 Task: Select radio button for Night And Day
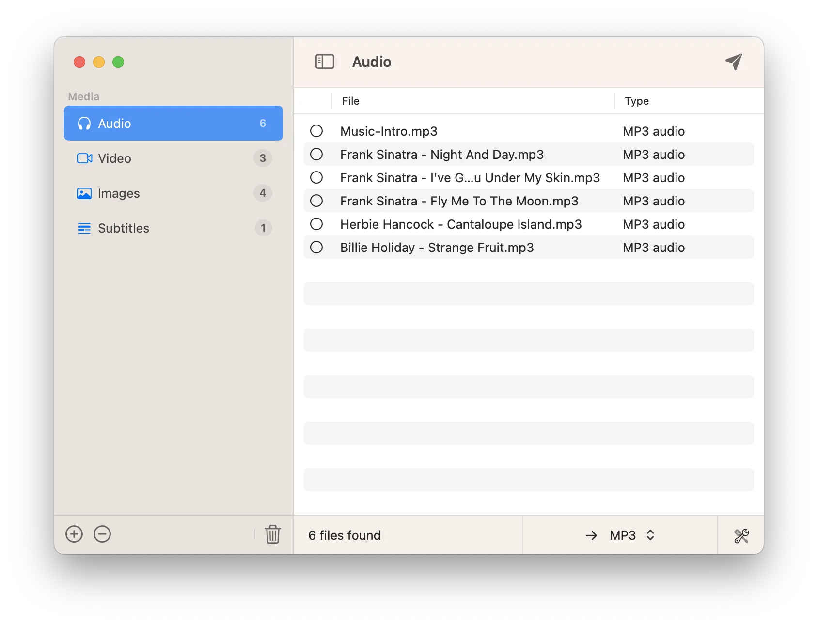pyautogui.click(x=316, y=155)
